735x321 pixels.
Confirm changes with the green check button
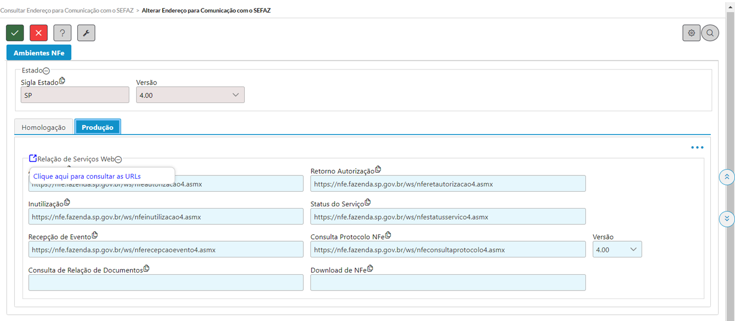[15, 33]
